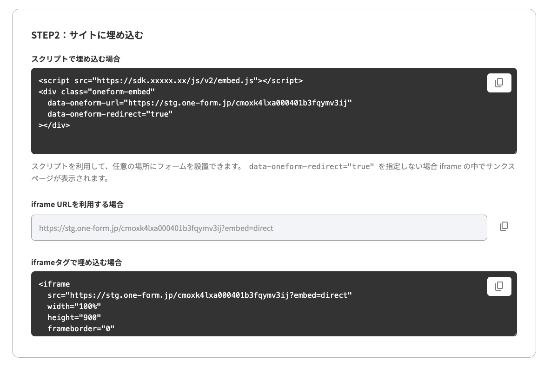
Task: Click the data-oneform-redirect="true" line in the code block
Action: click(x=110, y=114)
